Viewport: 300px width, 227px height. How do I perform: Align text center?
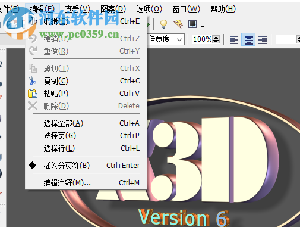248,39
